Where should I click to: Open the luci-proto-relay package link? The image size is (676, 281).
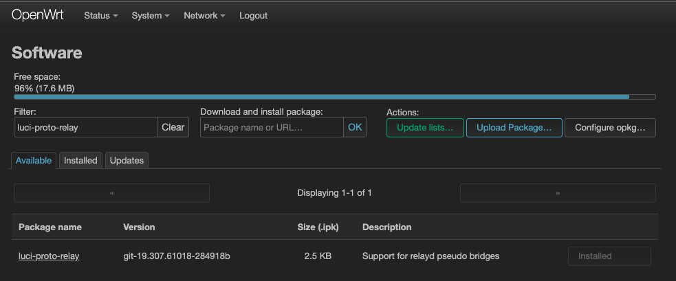49,256
